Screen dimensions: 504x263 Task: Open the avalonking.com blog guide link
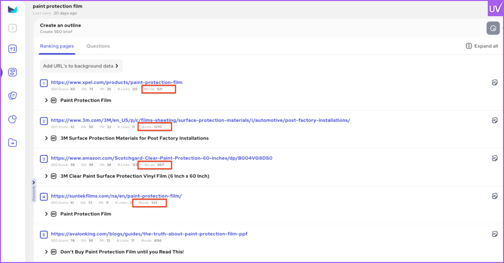tap(149, 234)
